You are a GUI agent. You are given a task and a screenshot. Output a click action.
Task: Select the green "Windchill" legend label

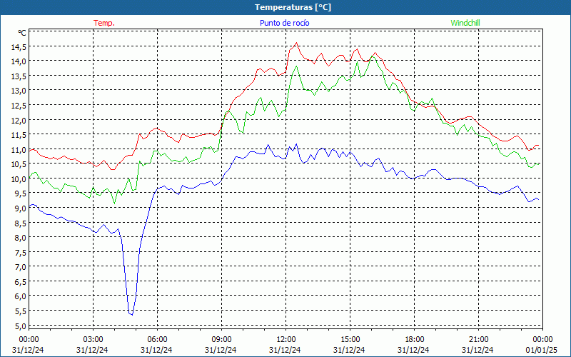[x=465, y=23]
